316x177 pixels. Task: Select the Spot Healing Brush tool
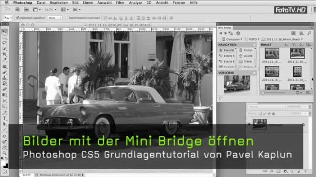(x=4, y=67)
